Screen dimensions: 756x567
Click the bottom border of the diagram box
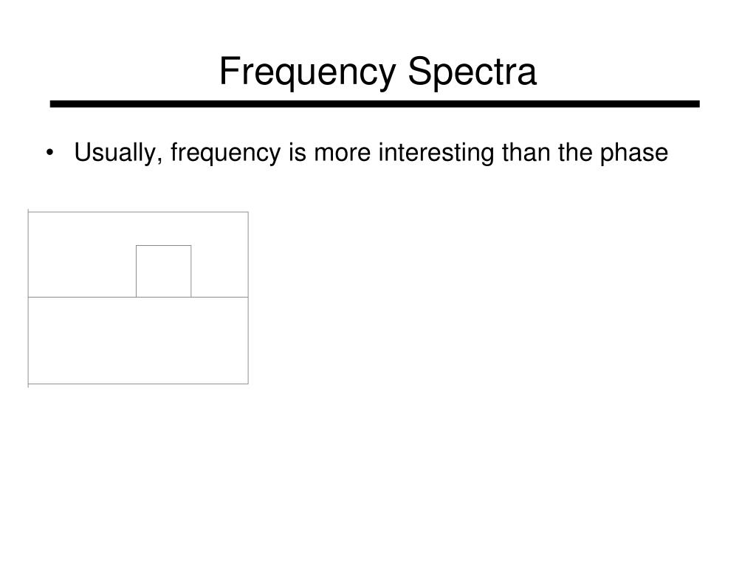click(x=138, y=384)
